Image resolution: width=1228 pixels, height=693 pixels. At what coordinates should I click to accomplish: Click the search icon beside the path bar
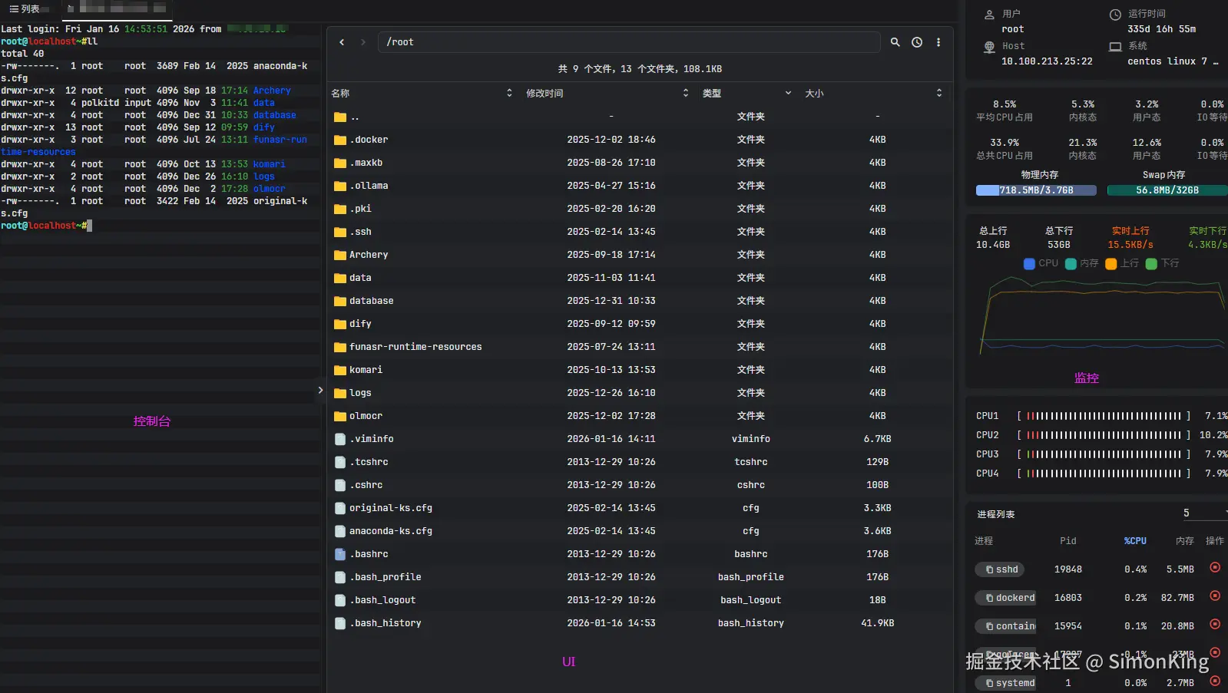pyautogui.click(x=895, y=42)
